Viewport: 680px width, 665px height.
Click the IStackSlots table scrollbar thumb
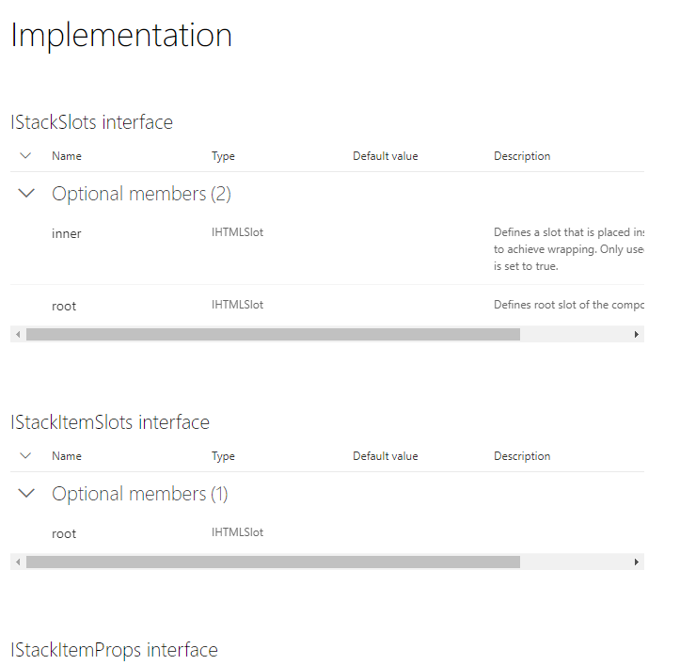(273, 335)
